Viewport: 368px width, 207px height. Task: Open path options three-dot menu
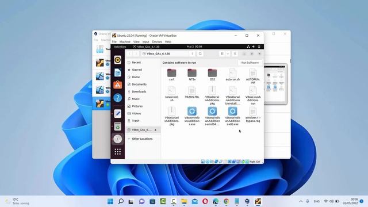coord(192,53)
